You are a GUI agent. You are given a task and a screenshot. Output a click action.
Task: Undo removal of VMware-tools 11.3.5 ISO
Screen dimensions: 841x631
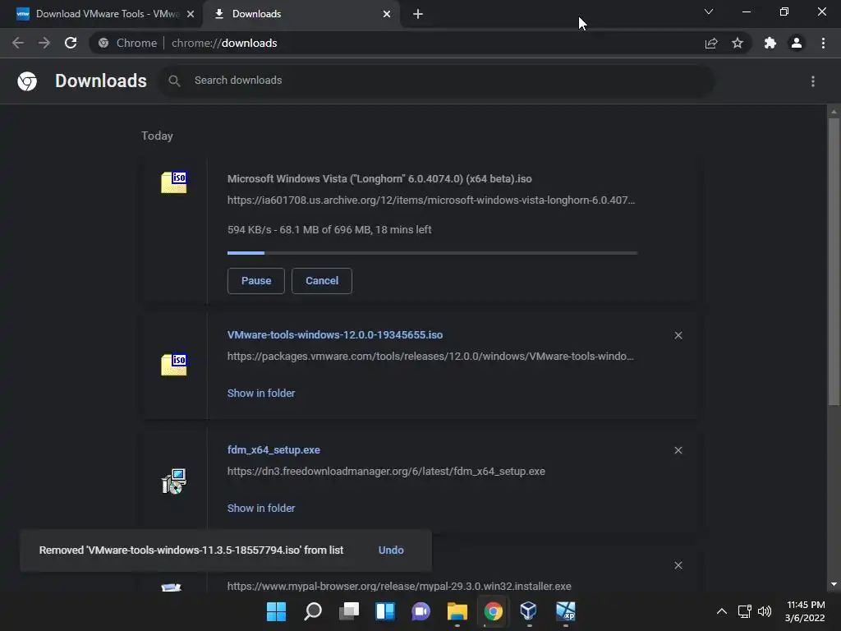click(391, 550)
